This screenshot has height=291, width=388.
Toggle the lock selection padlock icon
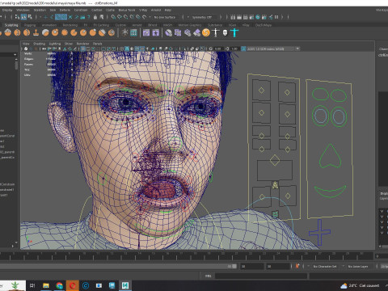(95, 17)
